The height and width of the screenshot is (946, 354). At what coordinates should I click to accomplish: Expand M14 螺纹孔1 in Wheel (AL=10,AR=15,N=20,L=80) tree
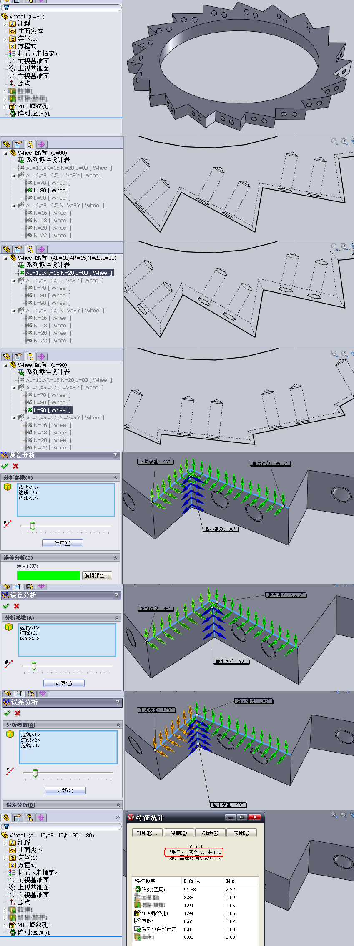[x=5, y=925]
